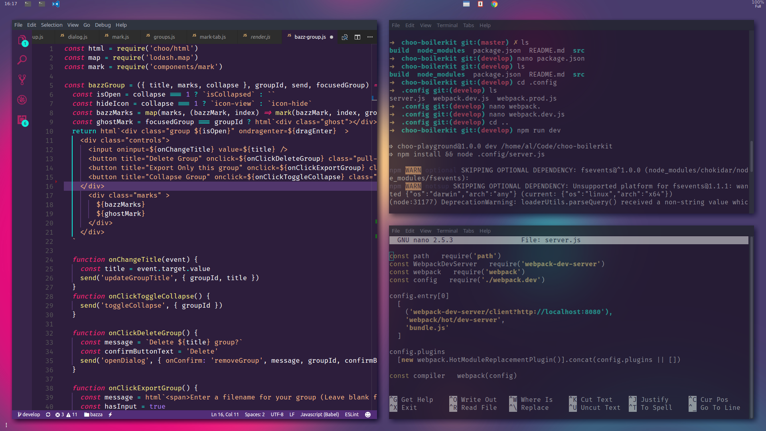
Task: Open File menu in upper terminal window
Action: [396, 26]
